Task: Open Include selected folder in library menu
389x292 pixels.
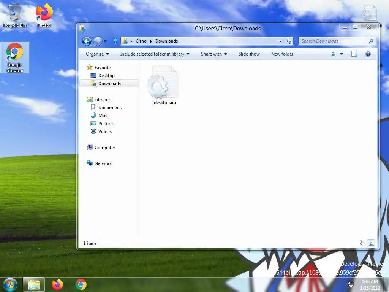Action: [x=155, y=54]
